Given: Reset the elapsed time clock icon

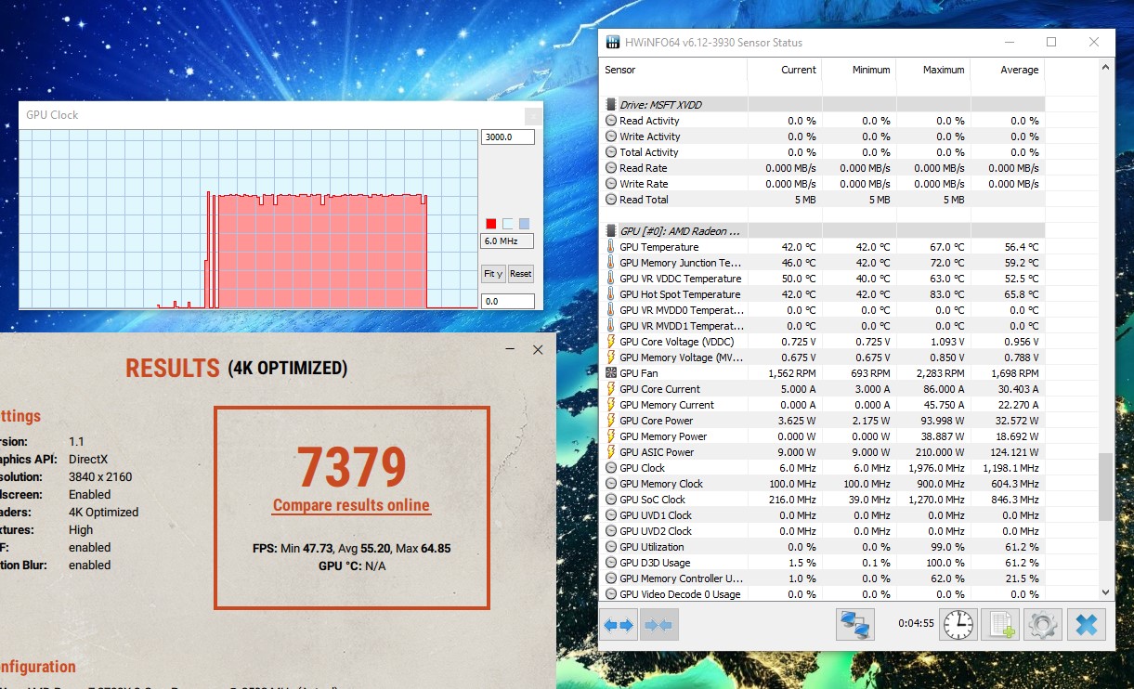Looking at the screenshot, I should [x=958, y=625].
